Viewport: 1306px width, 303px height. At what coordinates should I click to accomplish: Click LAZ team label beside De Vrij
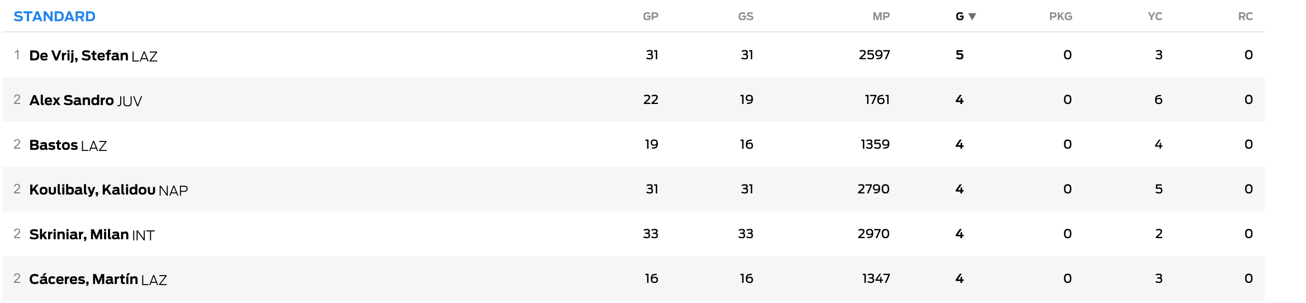click(145, 56)
